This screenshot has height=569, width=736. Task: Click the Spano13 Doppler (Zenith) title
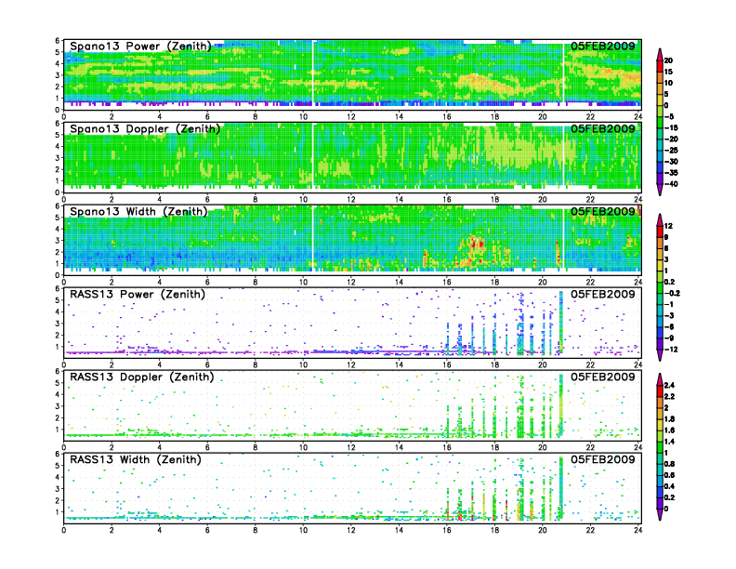point(145,128)
